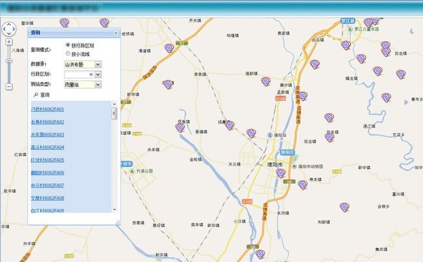This screenshot has width=423, height=262.
Task: Click the marker left of 回龙镇 at its level
Action: [386, 51]
